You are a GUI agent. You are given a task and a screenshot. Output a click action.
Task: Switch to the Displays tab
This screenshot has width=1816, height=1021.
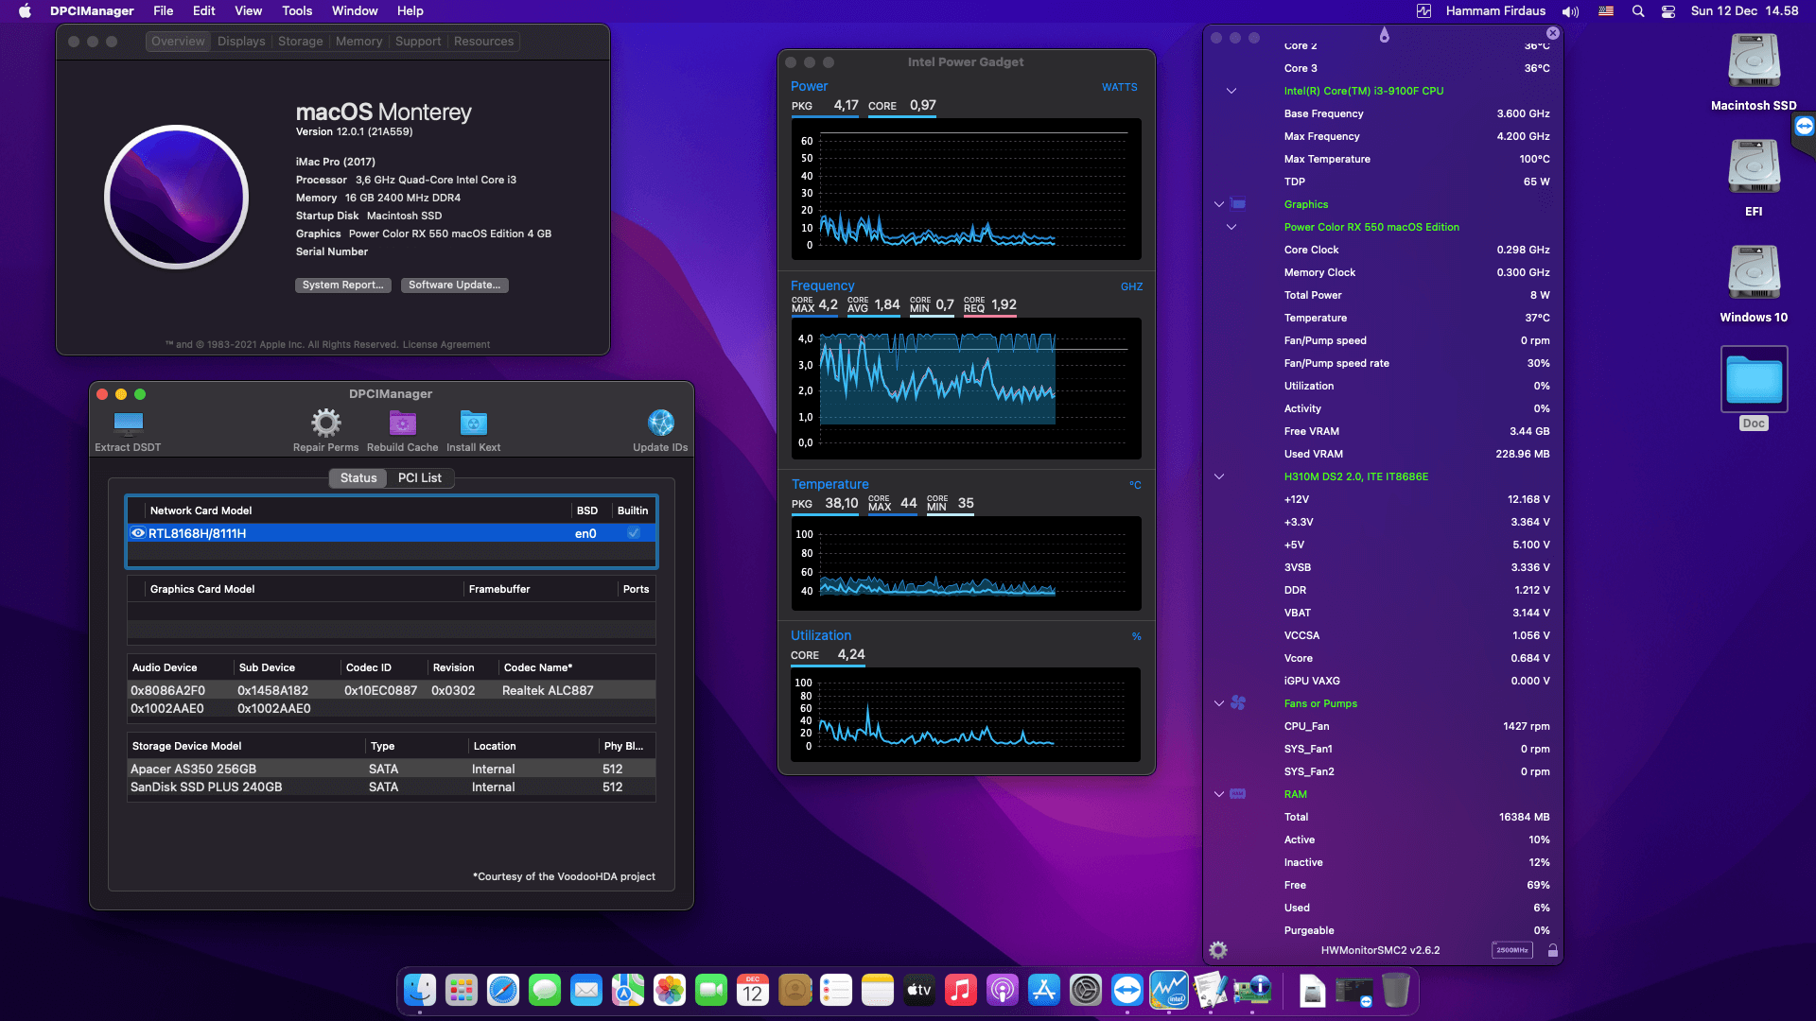click(241, 42)
